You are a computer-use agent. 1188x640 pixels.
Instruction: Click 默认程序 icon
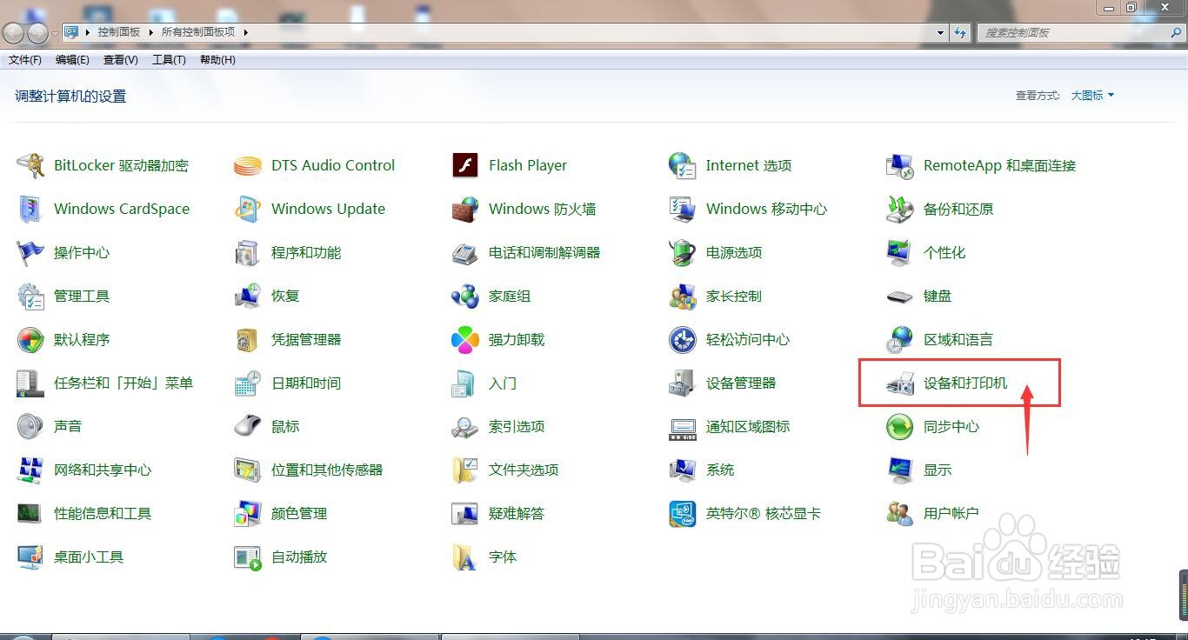click(x=30, y=339)
